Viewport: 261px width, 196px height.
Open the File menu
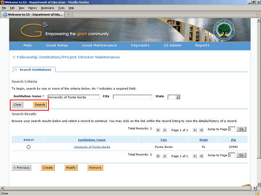[4, 8]
